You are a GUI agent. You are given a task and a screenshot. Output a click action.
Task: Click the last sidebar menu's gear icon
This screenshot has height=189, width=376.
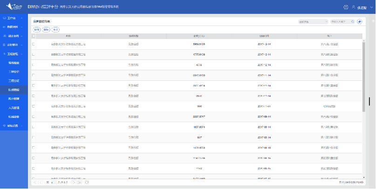click(4, 126)
